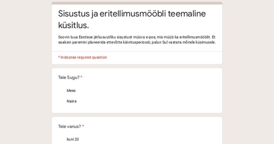Image resolution: width=274 pixels, height=144 pixels.
Task: Select the Naine gender option
Action: point(72,101)
